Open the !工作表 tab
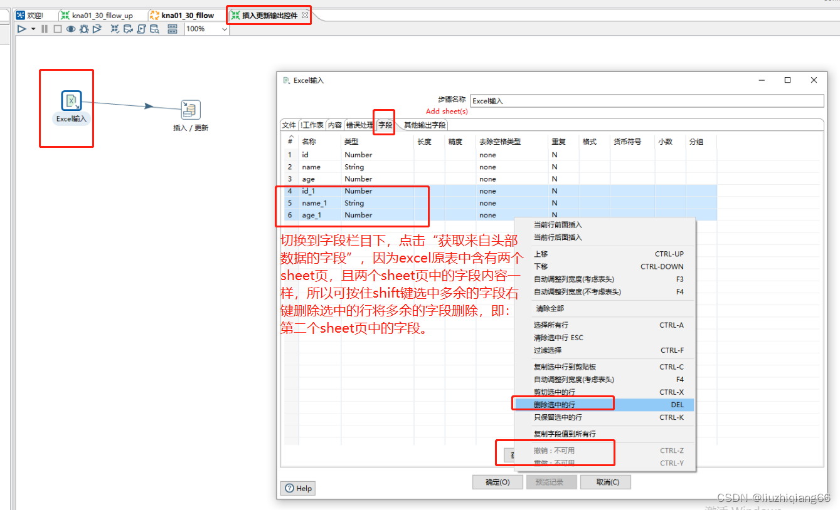Viewport: 840px width, 510px height. (x=312, y=125)
